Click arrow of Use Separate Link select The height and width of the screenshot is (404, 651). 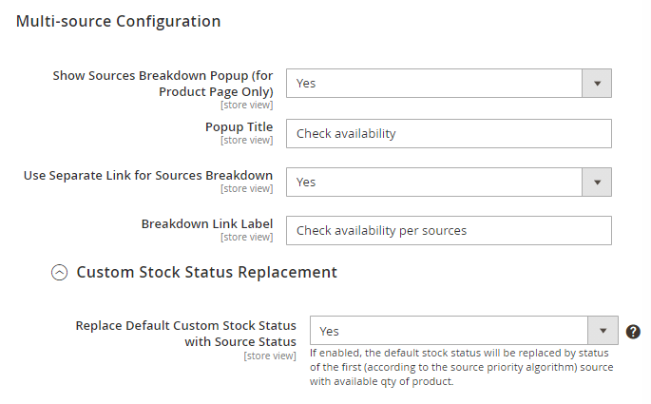[596, 182]
